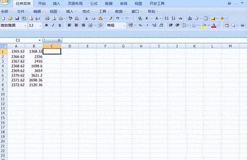Viewport: 247px width, 160px height.
Task: Copy selection using the toolbar copy icon
Action: click(93, 19)
